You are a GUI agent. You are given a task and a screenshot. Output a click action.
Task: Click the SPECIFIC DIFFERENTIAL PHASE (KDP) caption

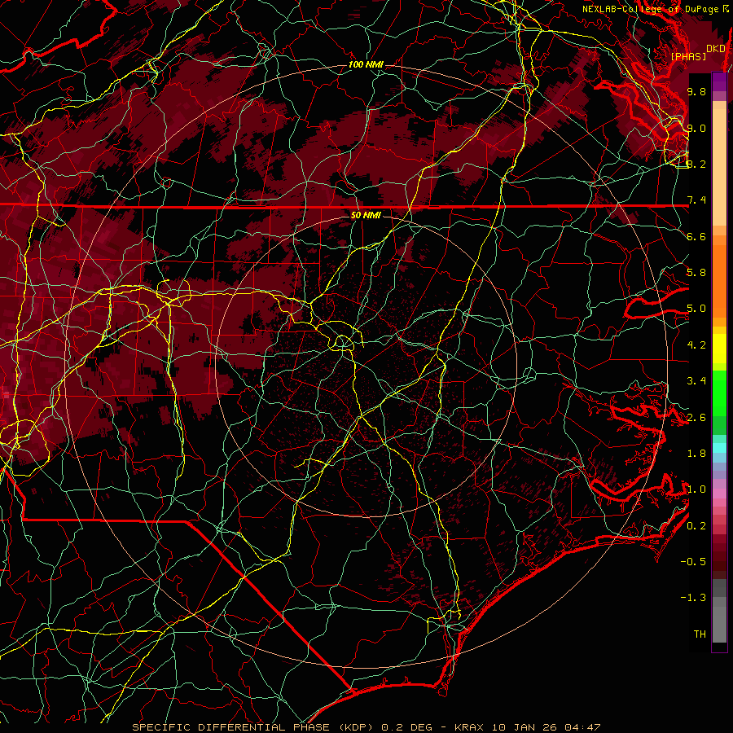(x=255, y=727)
